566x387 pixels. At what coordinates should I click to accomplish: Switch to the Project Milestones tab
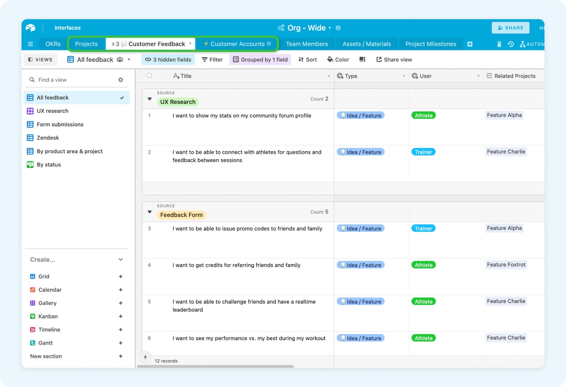point(431,44)
